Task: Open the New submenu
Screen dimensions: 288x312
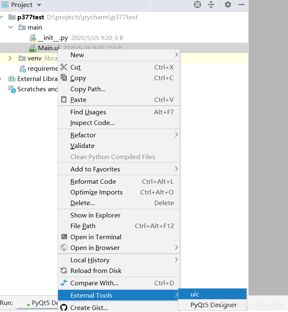Action: pyautogui.click(x=119, y=55)
